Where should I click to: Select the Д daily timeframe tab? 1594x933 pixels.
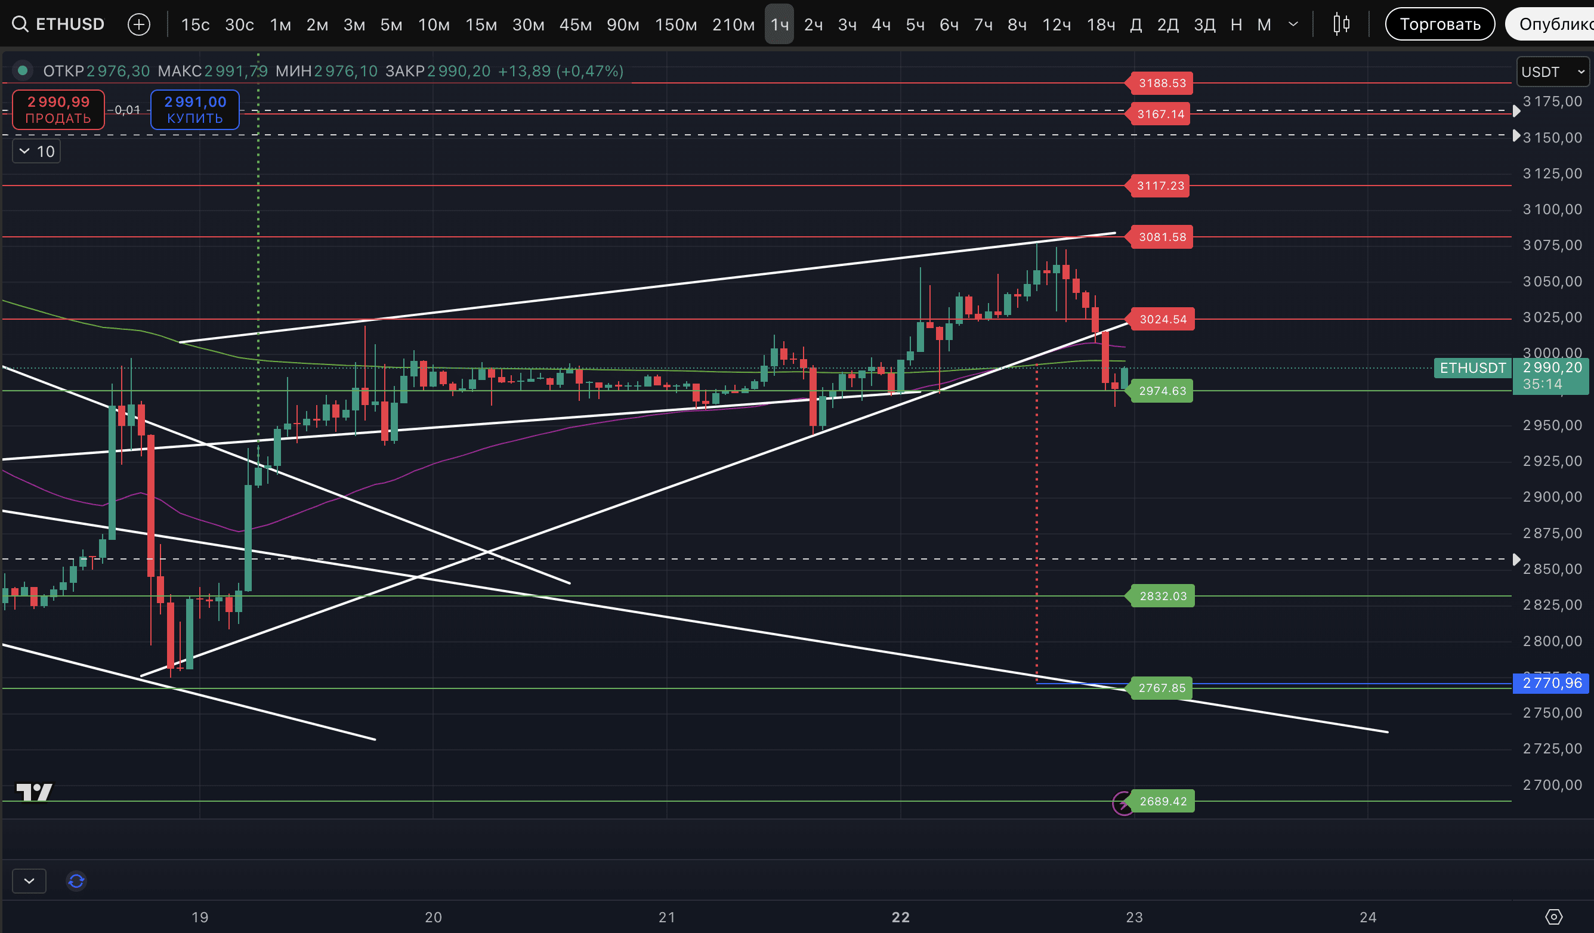pyautogui.click(x=1135, y=24)
